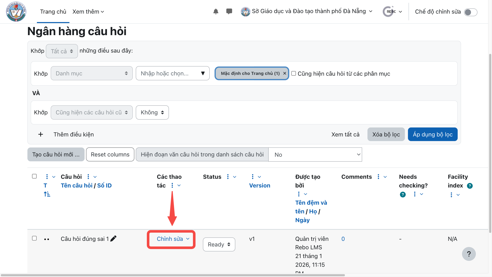Click Thêm điều kiện link
The width and height of the screenshot is (492, 277).
pos(74,134)
